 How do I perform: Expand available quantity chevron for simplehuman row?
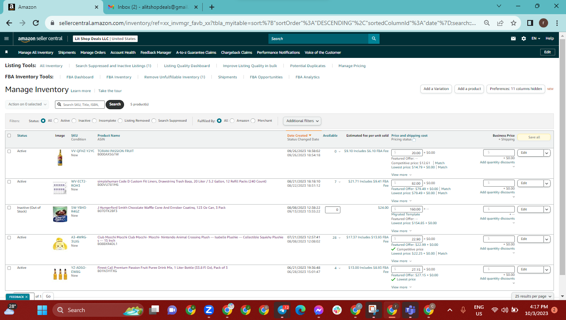[x=339, y=182]
